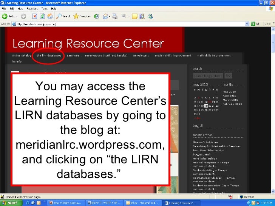Open Microsoft Publisher recent entry
This screenshot has width=275, height=206.
[205, 142]
